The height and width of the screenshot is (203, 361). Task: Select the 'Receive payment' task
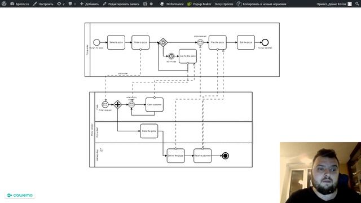pyautogui.click(x=202, y=156)
